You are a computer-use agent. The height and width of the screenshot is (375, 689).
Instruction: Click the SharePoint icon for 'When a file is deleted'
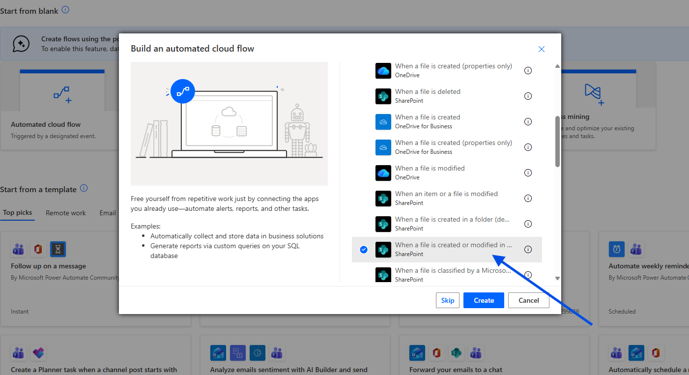point(383,96)
